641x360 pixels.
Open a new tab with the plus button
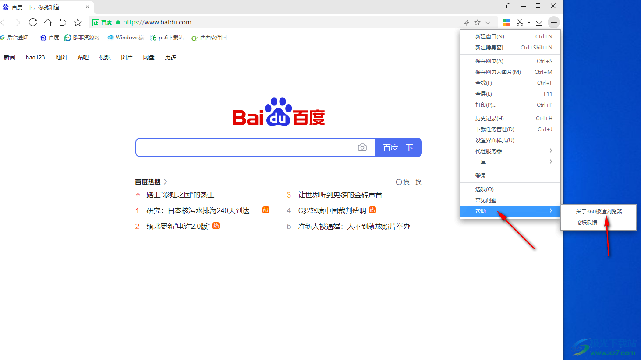(x=103, y=7)
